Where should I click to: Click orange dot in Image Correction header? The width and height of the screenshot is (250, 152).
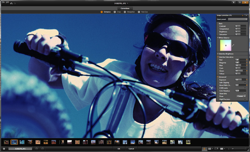(243, 16)
